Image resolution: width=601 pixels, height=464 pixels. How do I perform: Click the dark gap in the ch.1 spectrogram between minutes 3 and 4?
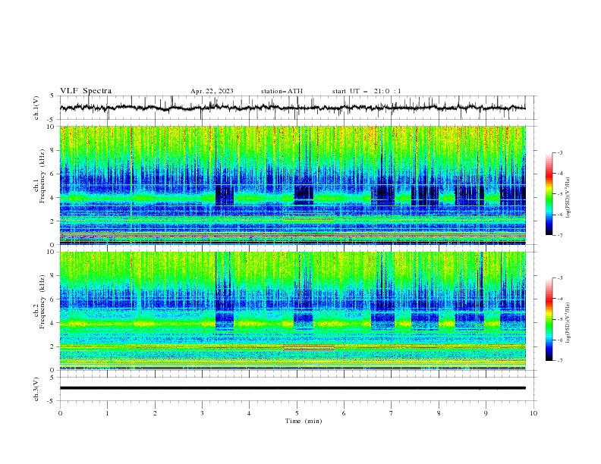click(x=225, y=196)
